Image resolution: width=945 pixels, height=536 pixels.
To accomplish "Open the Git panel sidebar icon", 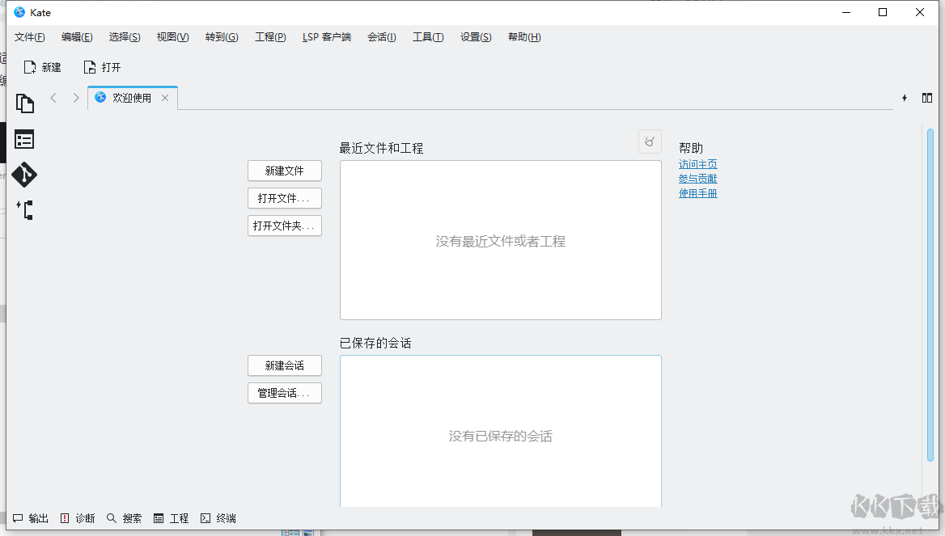I will tap(25, 175).
